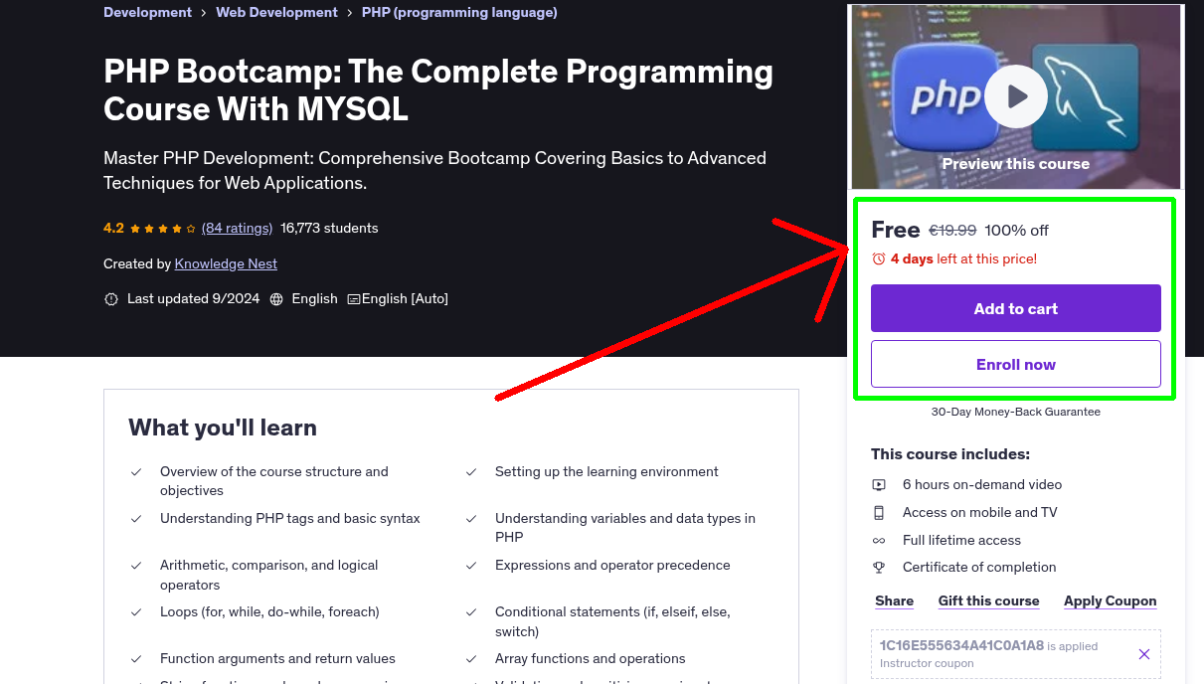Click the last updated badge icon
1204x684 pixels.
pyautogui.click(x=111, y=299)
